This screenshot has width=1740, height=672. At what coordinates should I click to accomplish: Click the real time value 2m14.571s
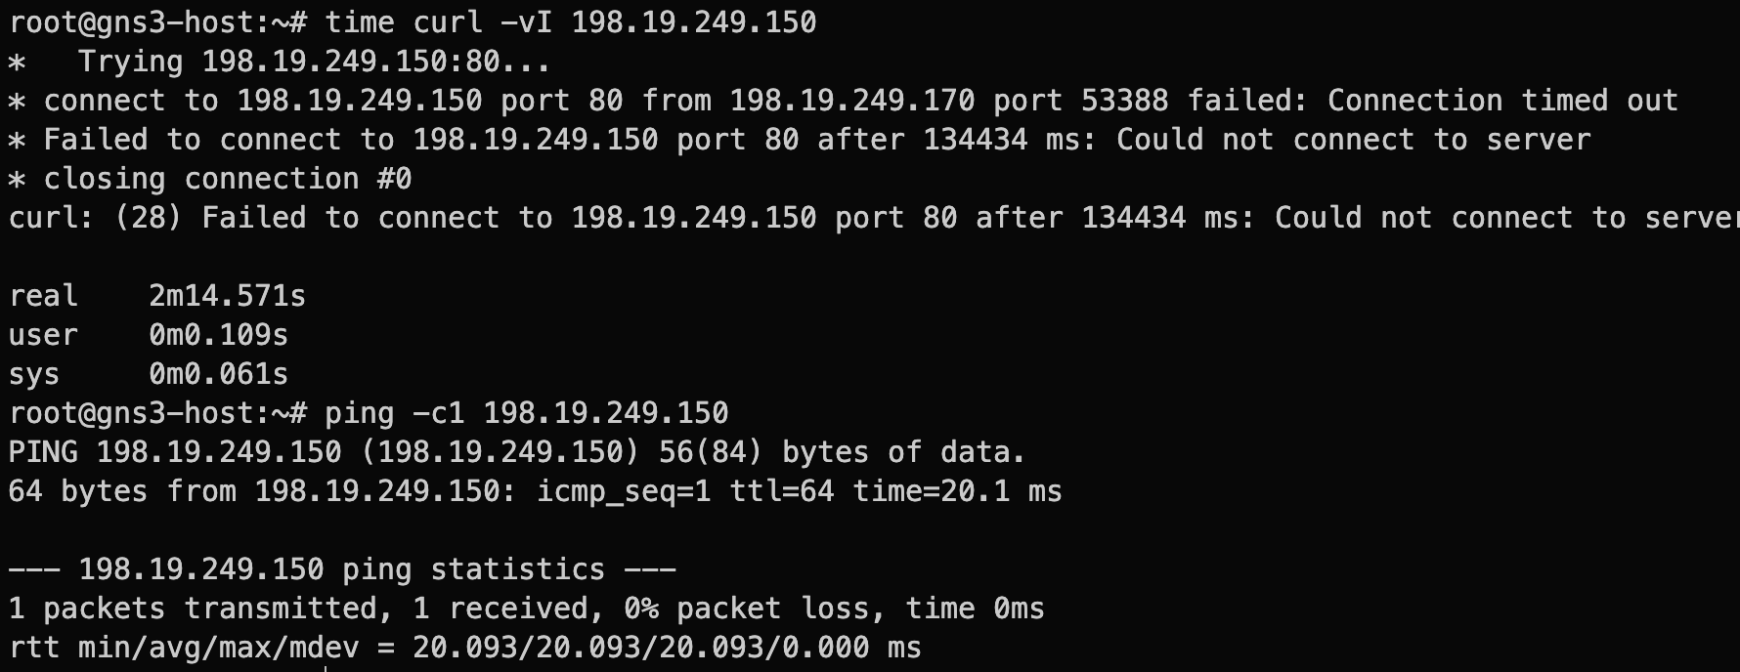point(227,296)
